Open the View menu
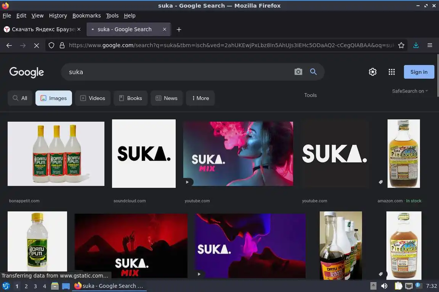Viewport: 439px width, 292px height. (x=37, y=16)
